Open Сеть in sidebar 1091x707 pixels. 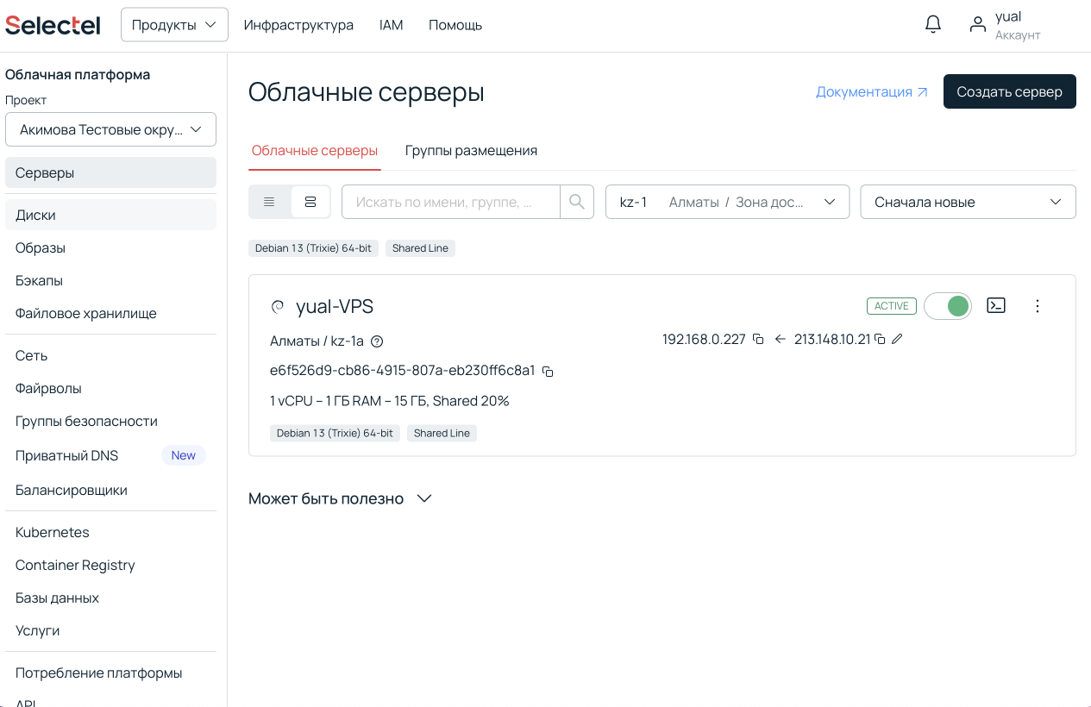(x=110, y=355)
